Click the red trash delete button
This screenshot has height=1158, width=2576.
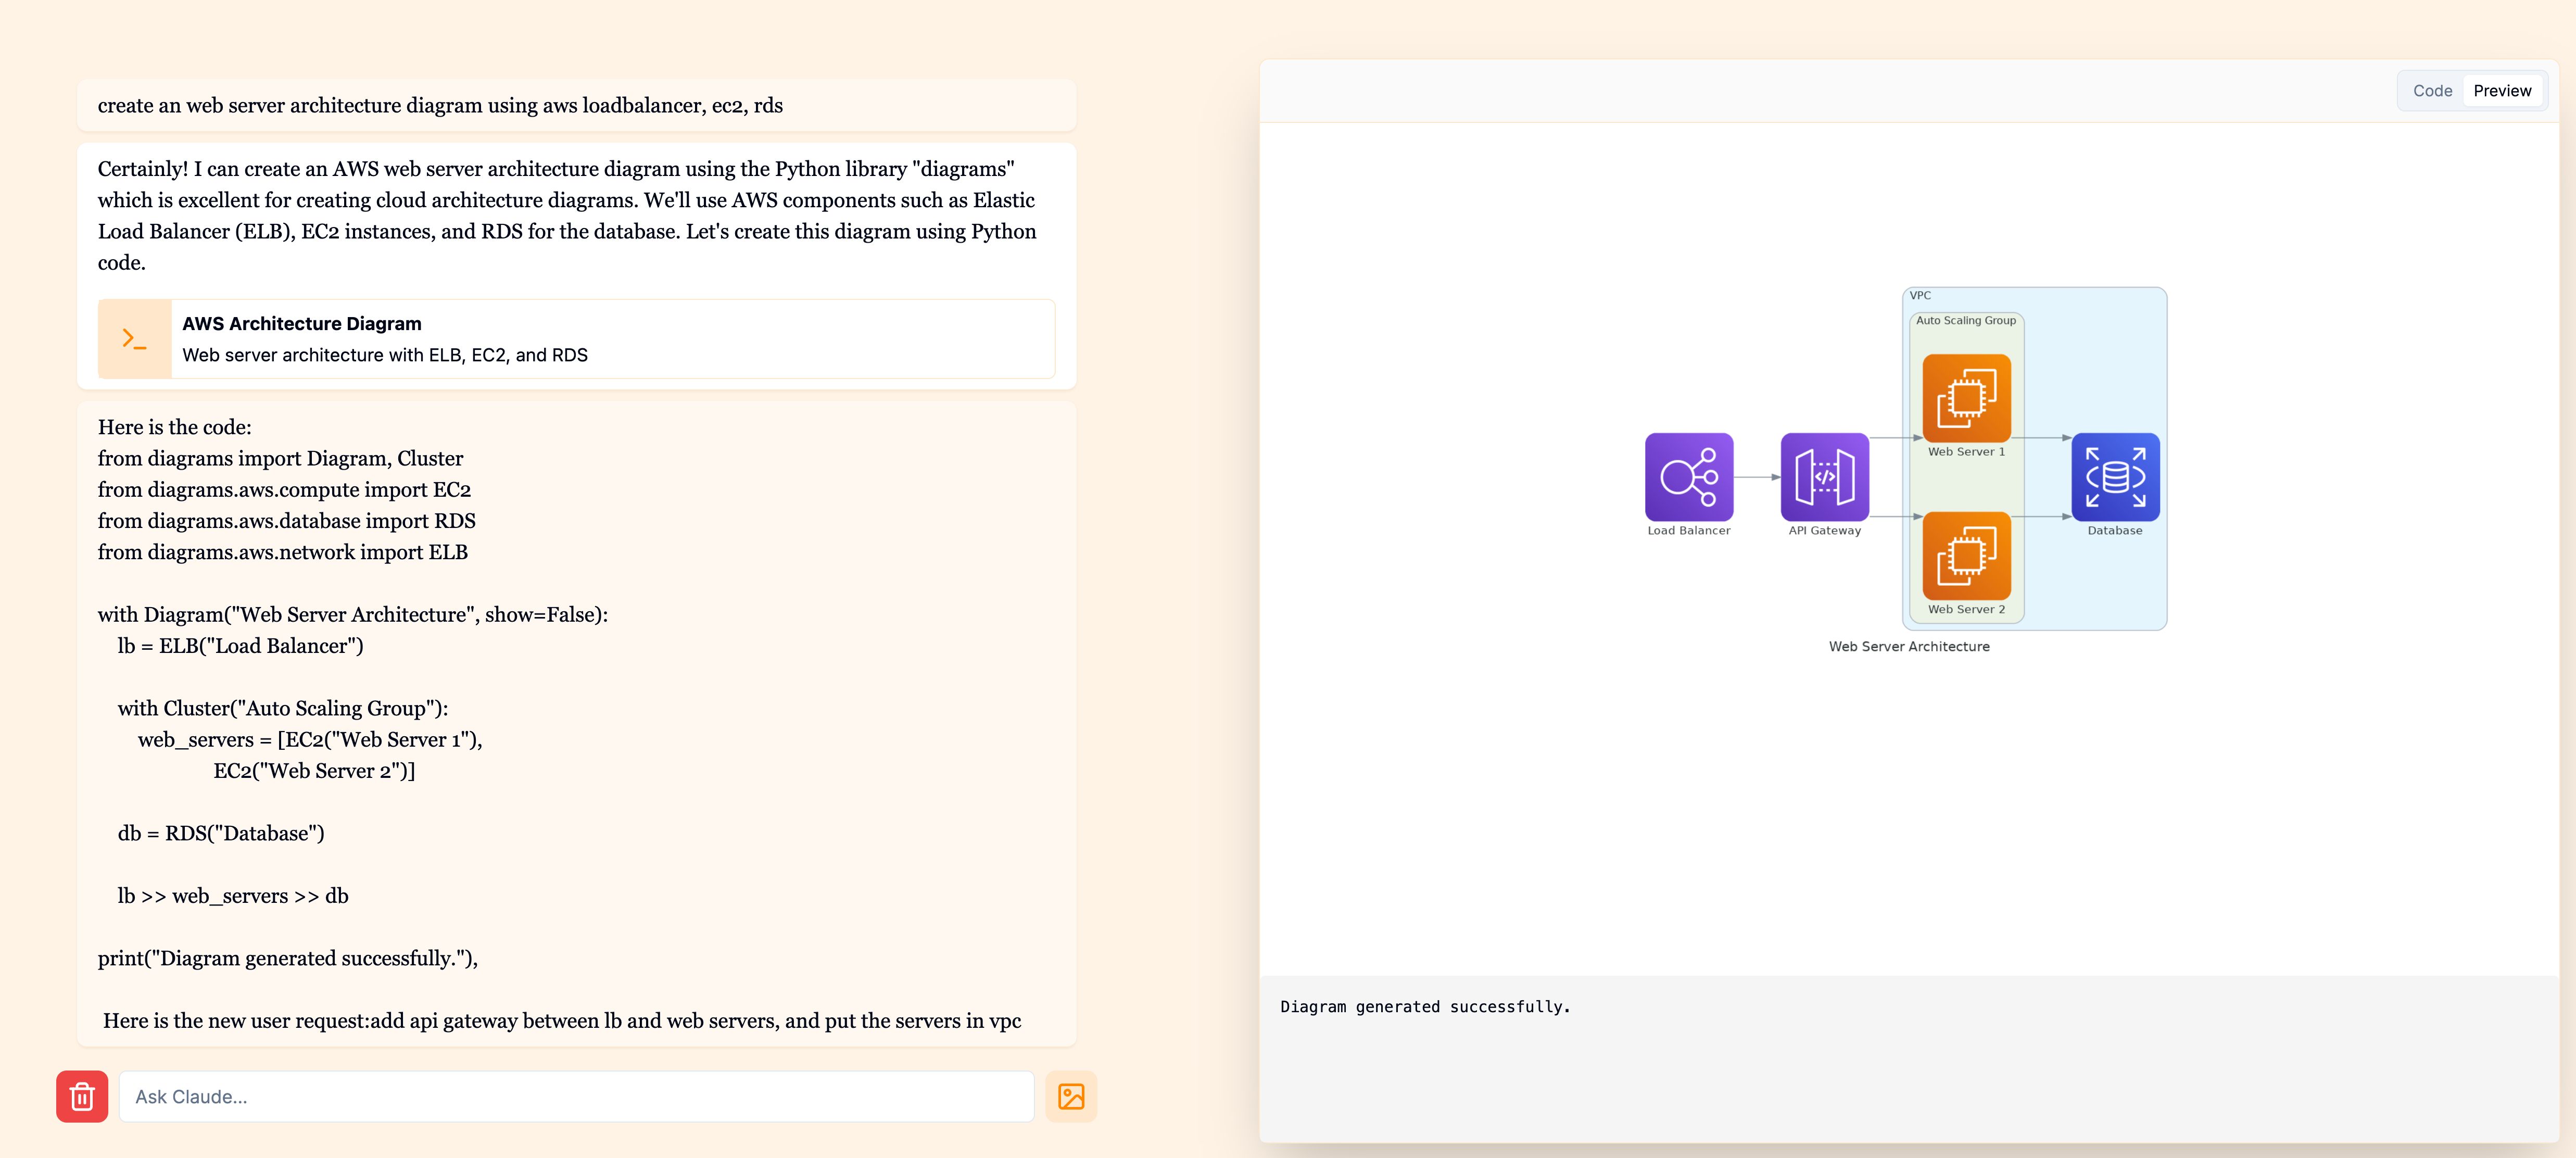click(x=82, y=1096)
